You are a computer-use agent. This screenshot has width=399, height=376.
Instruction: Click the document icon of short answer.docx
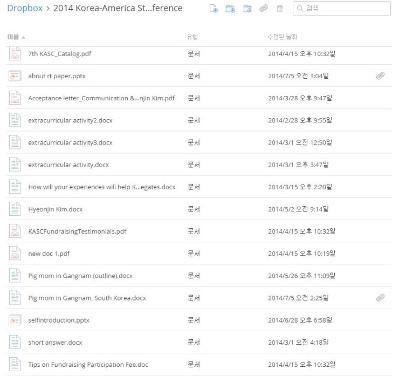[15, 342]
